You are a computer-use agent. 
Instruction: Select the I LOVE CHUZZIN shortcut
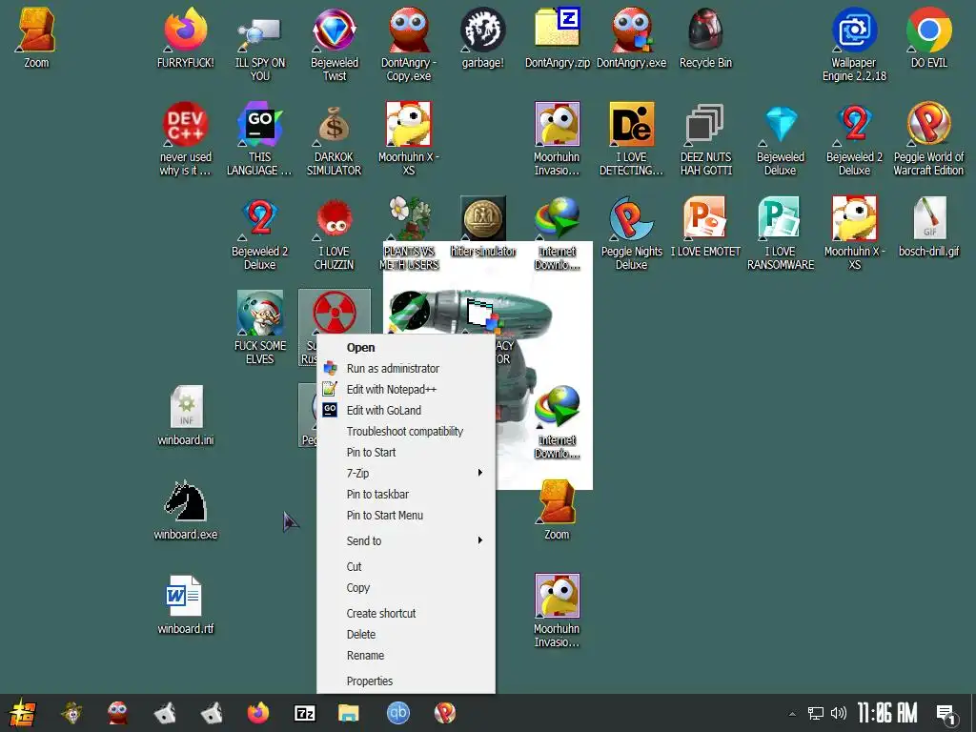(335, 234)
